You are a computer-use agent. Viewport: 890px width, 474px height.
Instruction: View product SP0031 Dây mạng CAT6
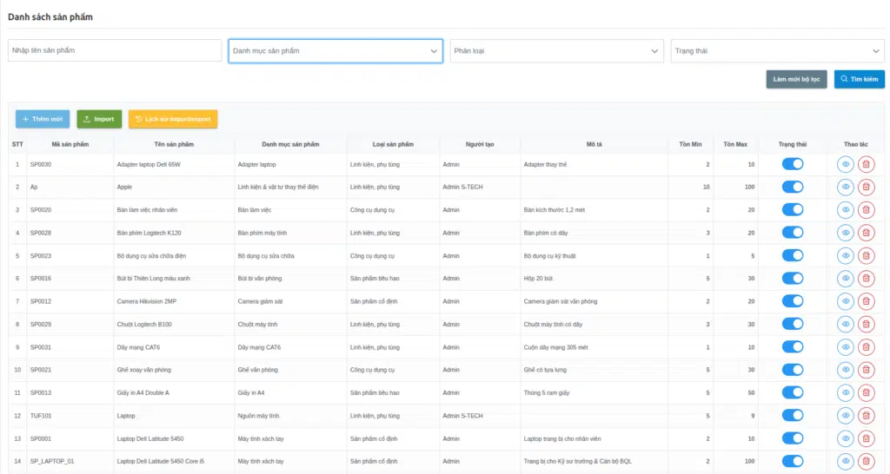click(x=845, y=347)
